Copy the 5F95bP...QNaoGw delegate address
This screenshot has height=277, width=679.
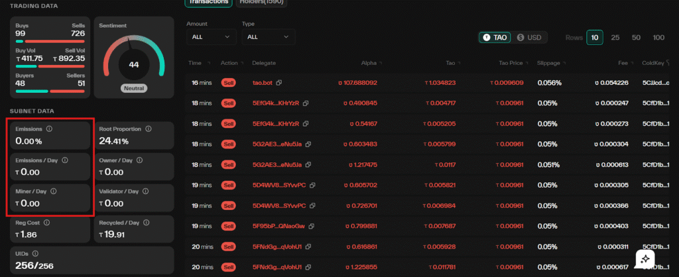click(306, 226)
